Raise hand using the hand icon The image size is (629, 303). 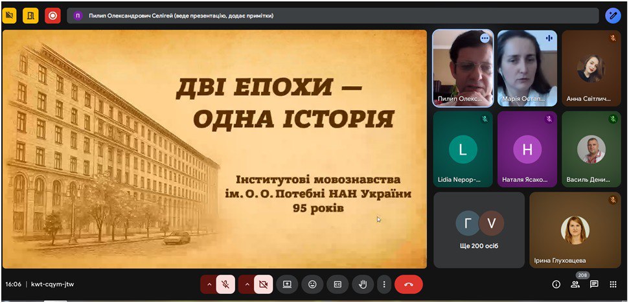point(363,284)
